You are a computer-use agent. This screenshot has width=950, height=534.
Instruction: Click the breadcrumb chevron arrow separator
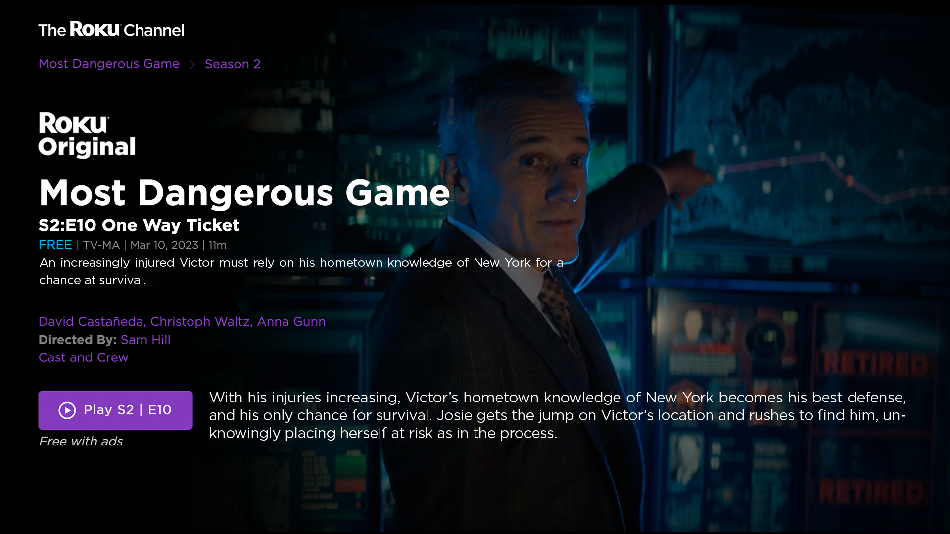click(192, 65)
